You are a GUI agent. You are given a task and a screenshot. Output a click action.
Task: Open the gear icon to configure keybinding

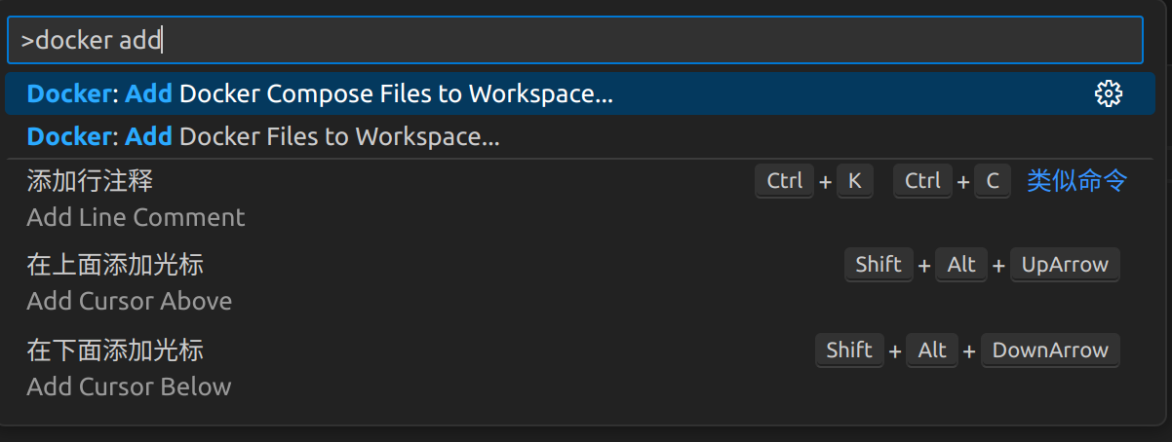(1109, 94)
